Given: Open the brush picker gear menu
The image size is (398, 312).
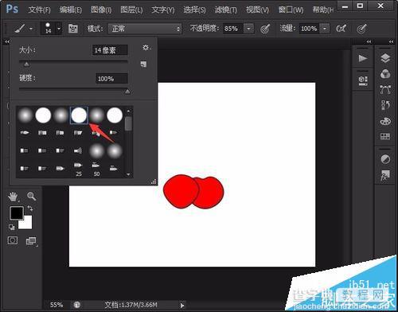Looking at the screenshot, I should tap(146, 48).
